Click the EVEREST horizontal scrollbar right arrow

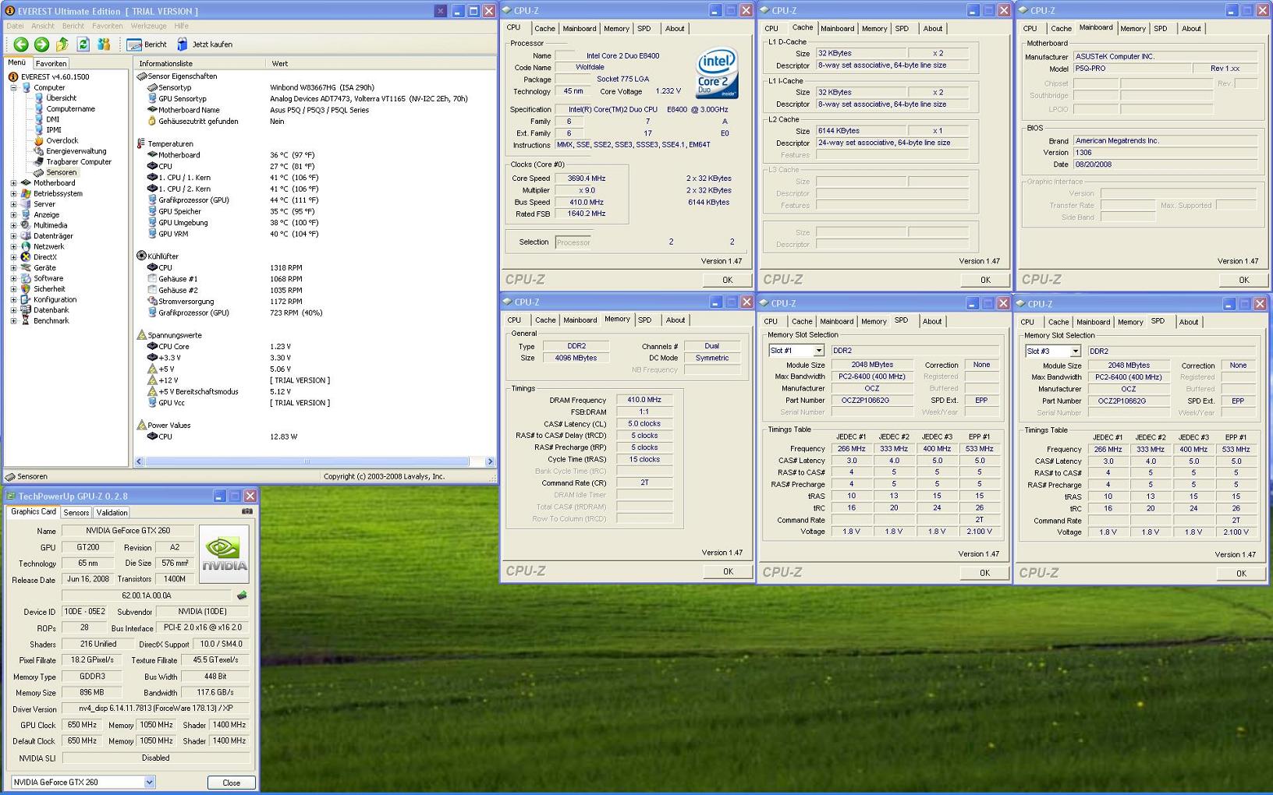click(x=490, y=461)
